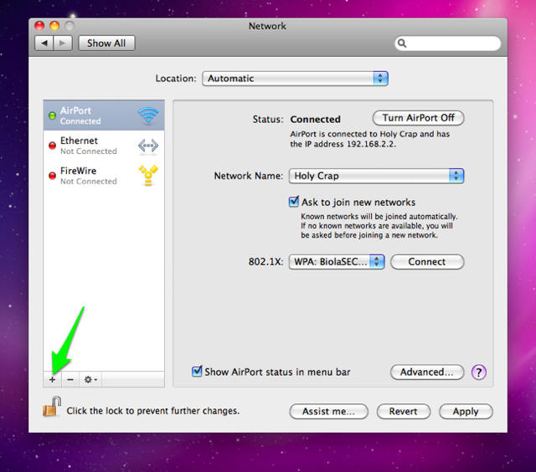Click the green AirPort status dot
Screen dimensions: 536x472
coord(52,115)
